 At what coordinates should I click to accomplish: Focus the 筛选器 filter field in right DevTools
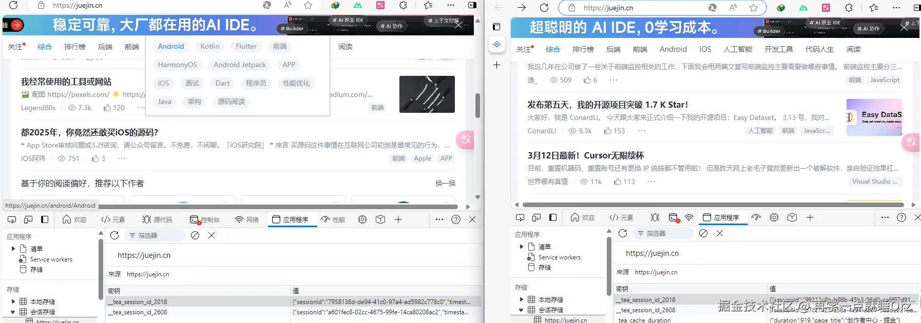tap(663, 233)
